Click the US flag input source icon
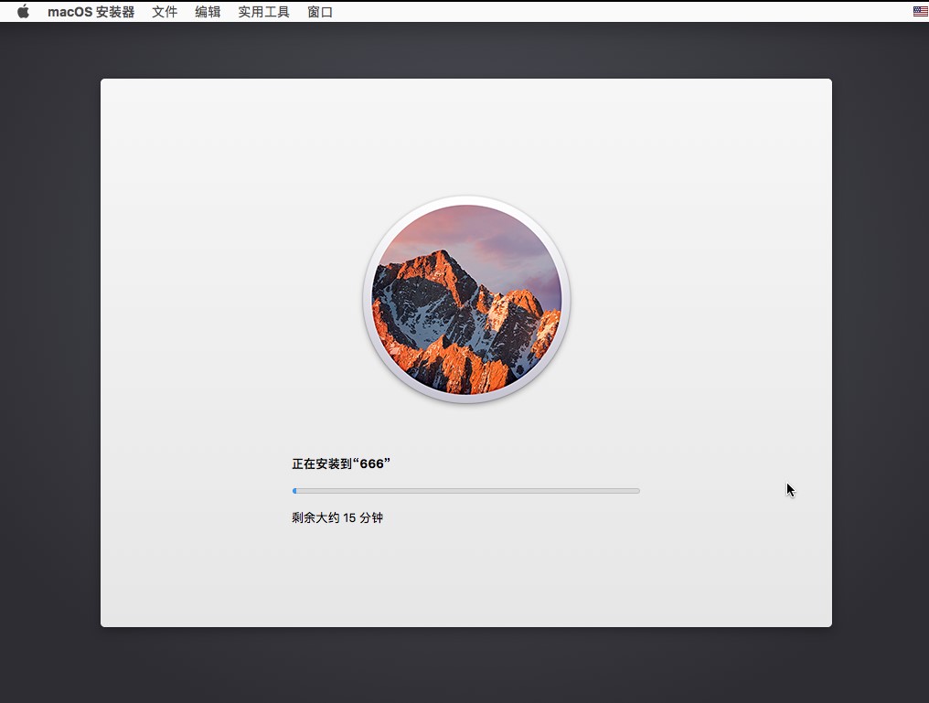Image resolution: width=929 pixels, height=703 pixels. tap(920, 11)
